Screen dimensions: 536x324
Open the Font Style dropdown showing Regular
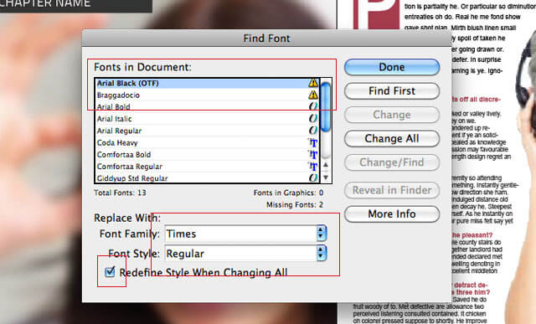coord(245,254)
